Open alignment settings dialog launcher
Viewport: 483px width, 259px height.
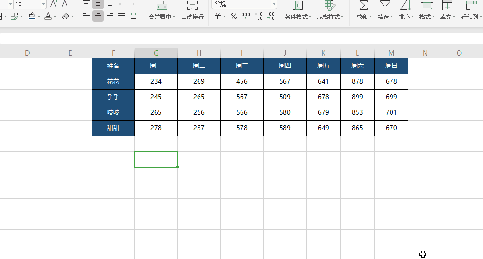pos(205,24)
